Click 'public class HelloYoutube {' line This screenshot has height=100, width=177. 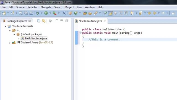point(103,29)
